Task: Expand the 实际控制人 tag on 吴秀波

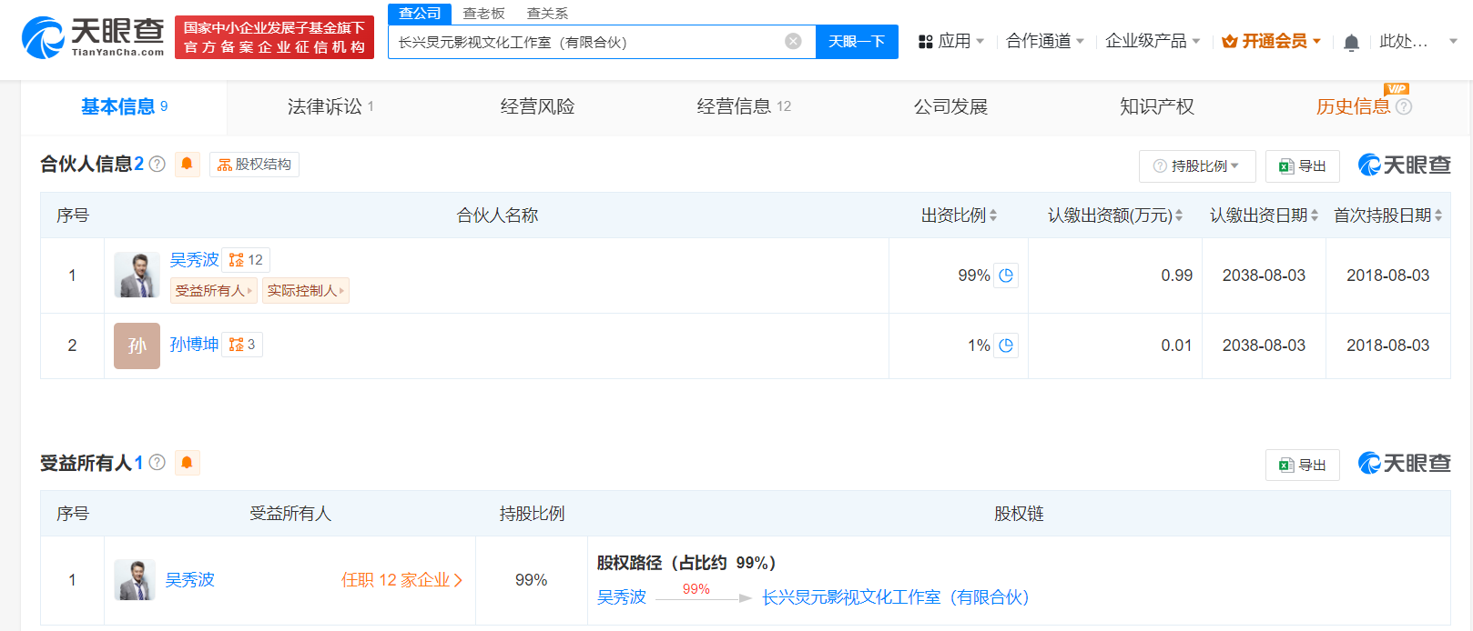Action: [x=306, y=291]
